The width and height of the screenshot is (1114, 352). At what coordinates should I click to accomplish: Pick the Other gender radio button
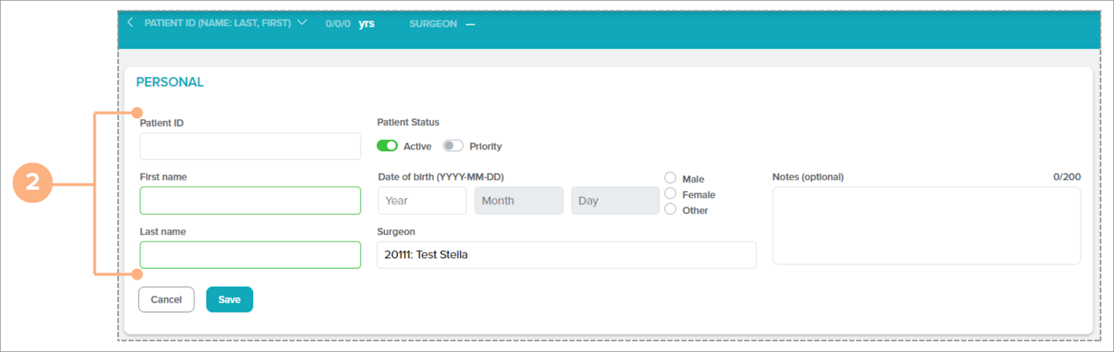coord(670,209)
